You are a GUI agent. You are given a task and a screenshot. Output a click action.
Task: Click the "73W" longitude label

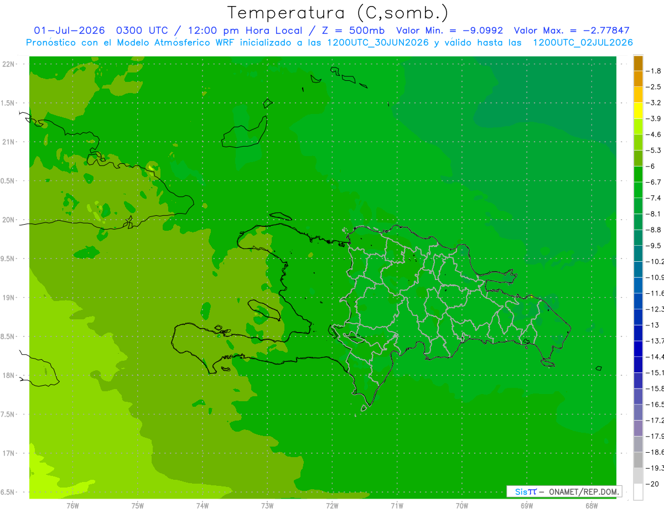point(267,505)
